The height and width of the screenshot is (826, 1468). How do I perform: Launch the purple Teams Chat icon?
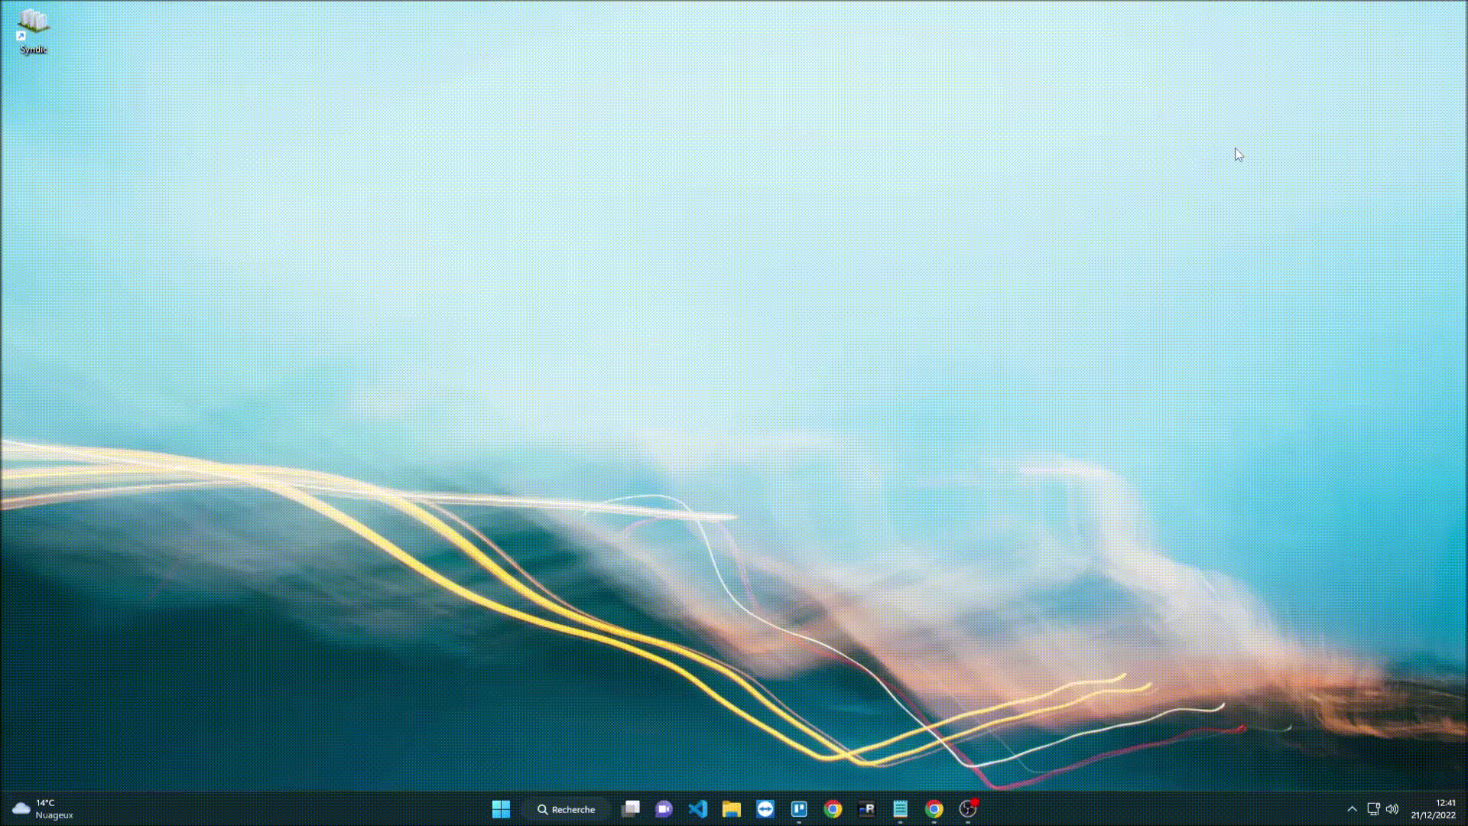click(664, 809)
